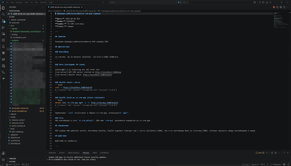Click the Spaces: 4 indentation indicator
The height and width of the screenshot is (166, 291).
tap(255, 164)
